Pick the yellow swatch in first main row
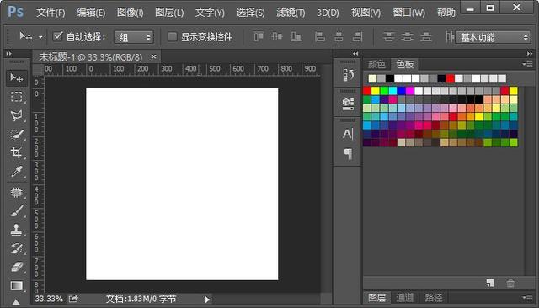Image resolution: width=539 pixels, height=308 pixels. click(376, 91)
